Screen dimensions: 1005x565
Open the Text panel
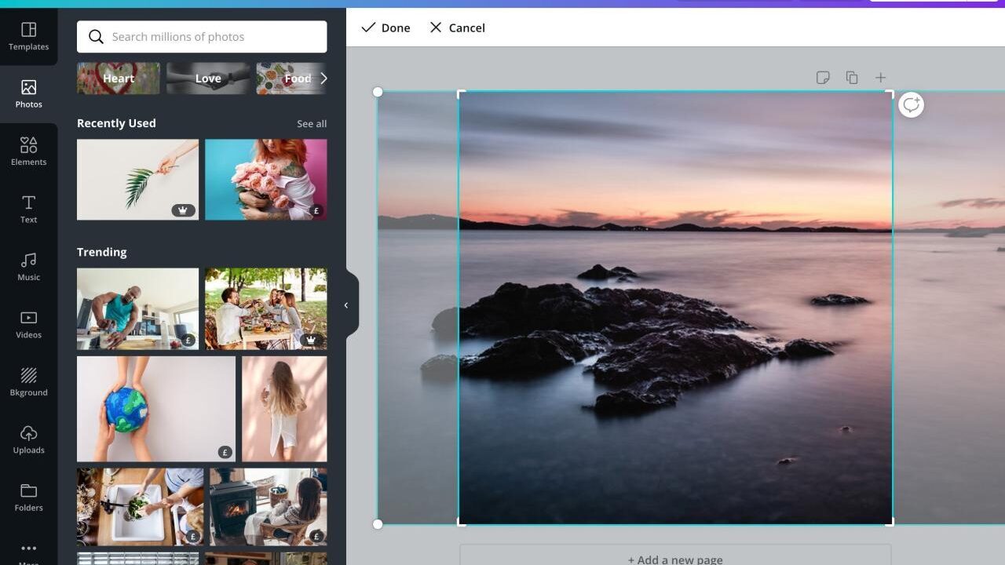[x=28, y=209]
